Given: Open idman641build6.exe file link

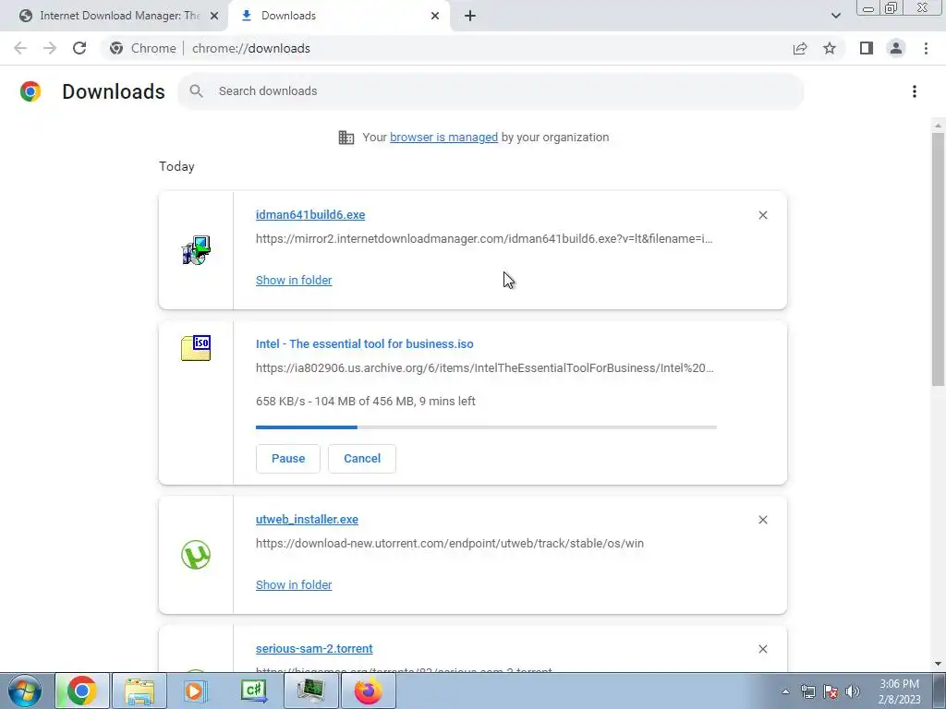Looking at the screenshot, I should (310, 215).
